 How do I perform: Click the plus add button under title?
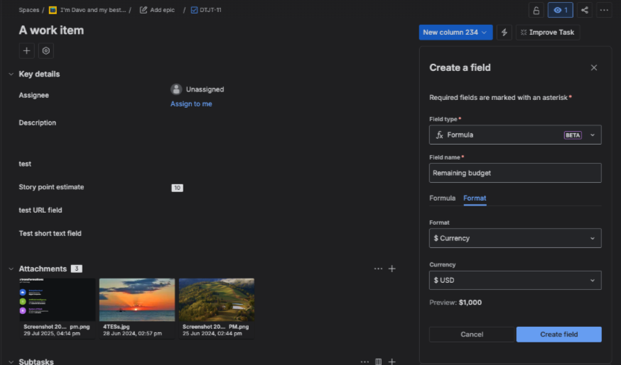pos(26,50)
